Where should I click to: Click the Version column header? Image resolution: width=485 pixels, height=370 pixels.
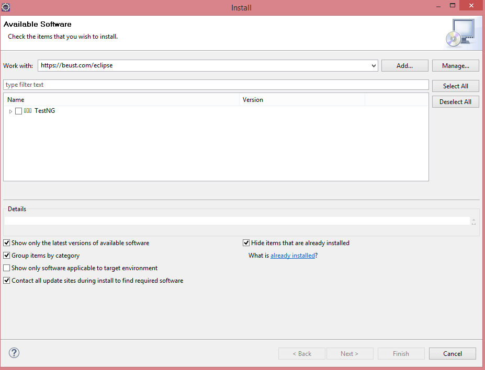[302, 100]
